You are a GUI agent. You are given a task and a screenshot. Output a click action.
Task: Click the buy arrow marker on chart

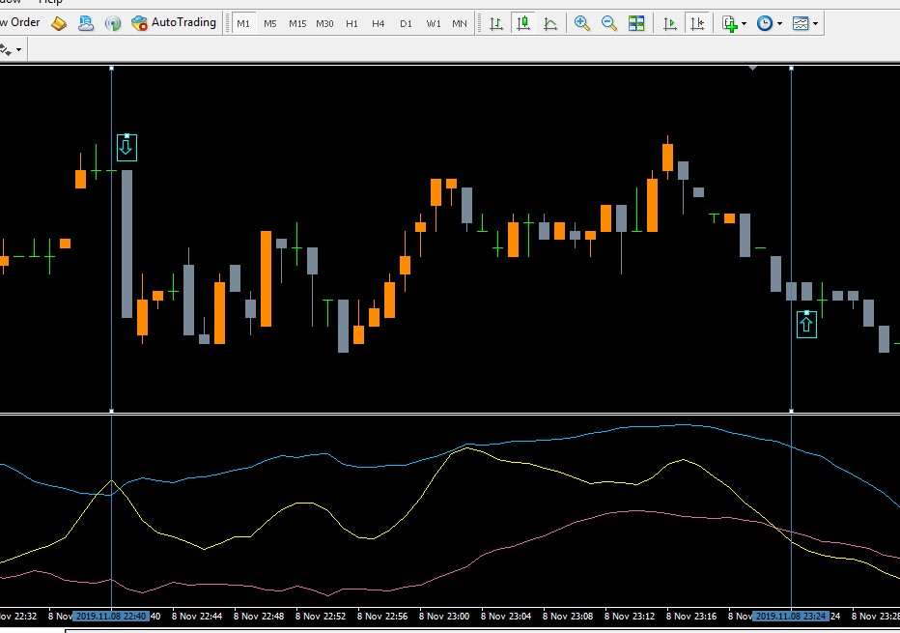(x=806, y=325)
